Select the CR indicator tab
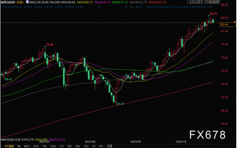237x148 pixels. pos(94,146)
